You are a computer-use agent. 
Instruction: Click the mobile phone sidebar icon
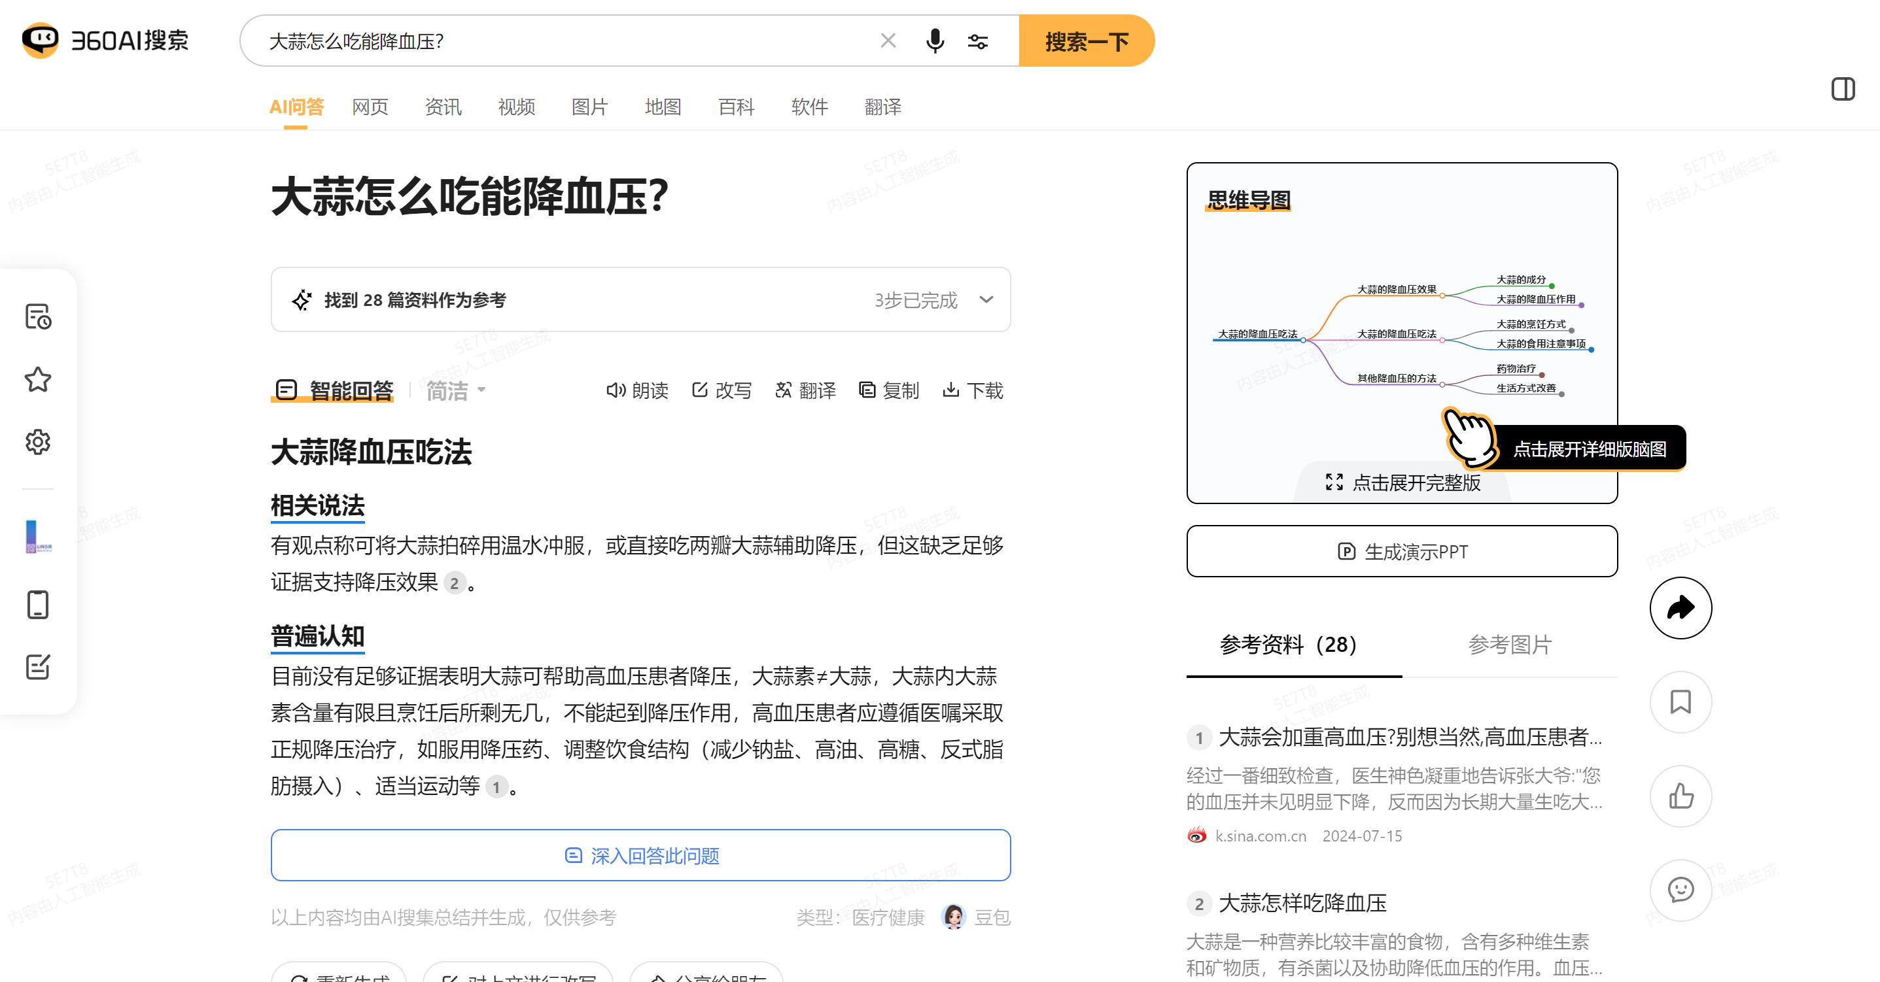38,604
